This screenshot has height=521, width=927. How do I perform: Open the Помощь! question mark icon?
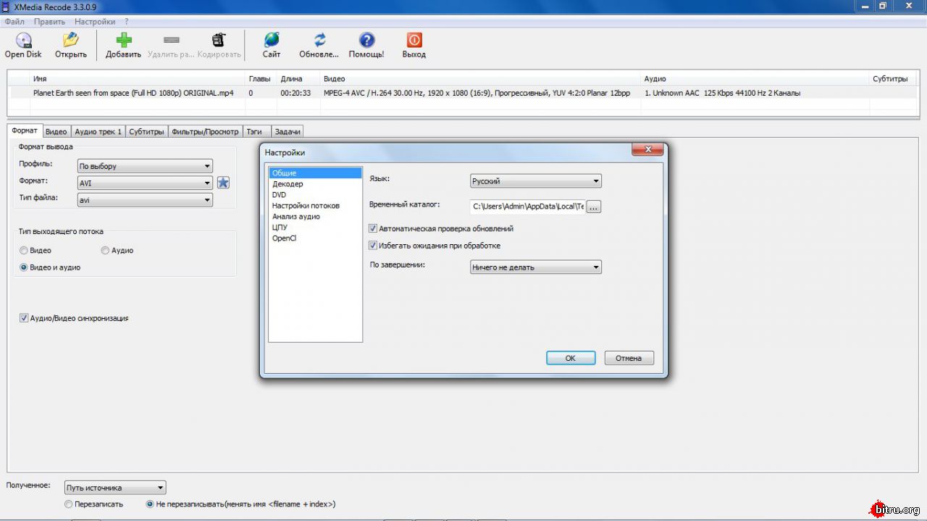(366, 40)
